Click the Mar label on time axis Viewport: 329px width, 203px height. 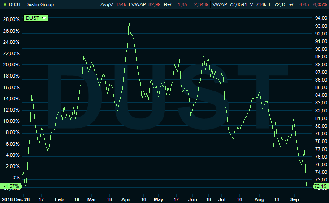pos(92,199)
